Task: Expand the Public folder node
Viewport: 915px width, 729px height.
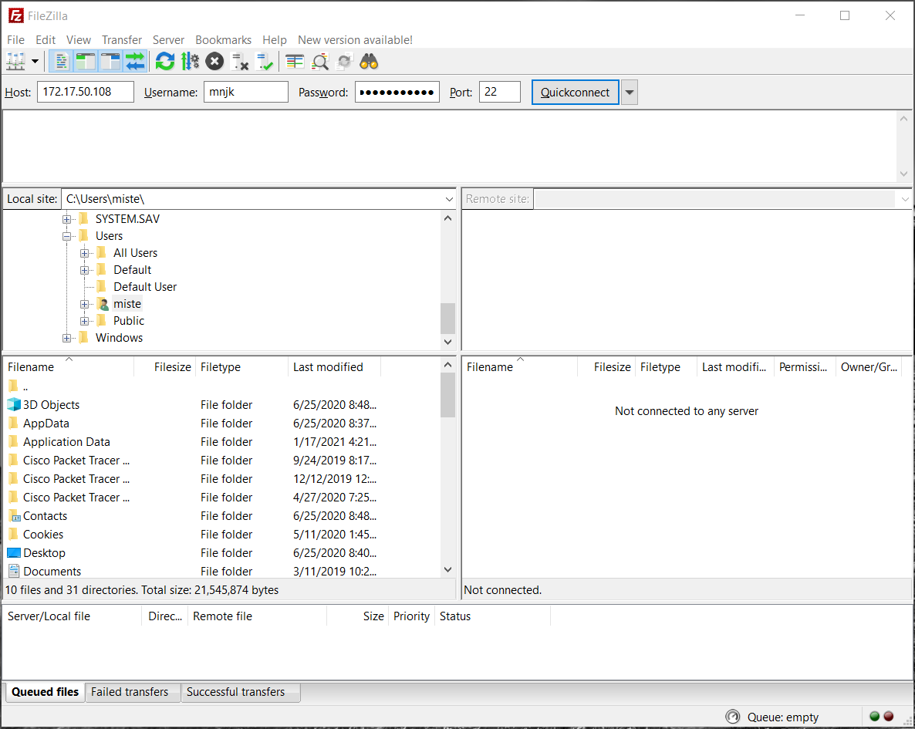Action: coord(84,321)
